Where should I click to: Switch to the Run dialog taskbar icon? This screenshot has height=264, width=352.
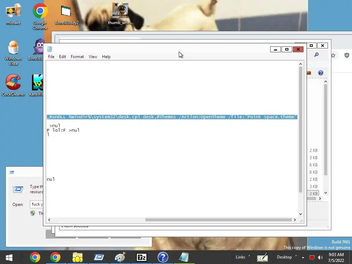click(x=99, y=257)
